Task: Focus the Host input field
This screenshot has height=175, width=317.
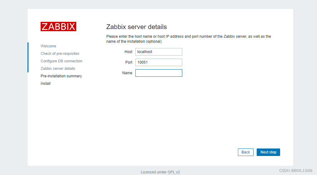Action: tap(159, 51)
